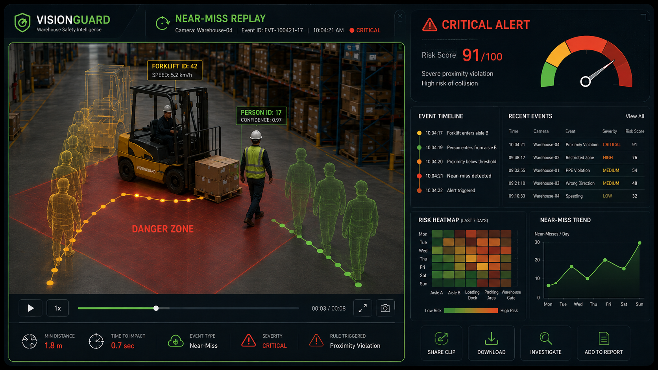This screenshot has width=658, height=370.
Task: Click the CRITICAL status indicator in header
Action: pos(365,30)
